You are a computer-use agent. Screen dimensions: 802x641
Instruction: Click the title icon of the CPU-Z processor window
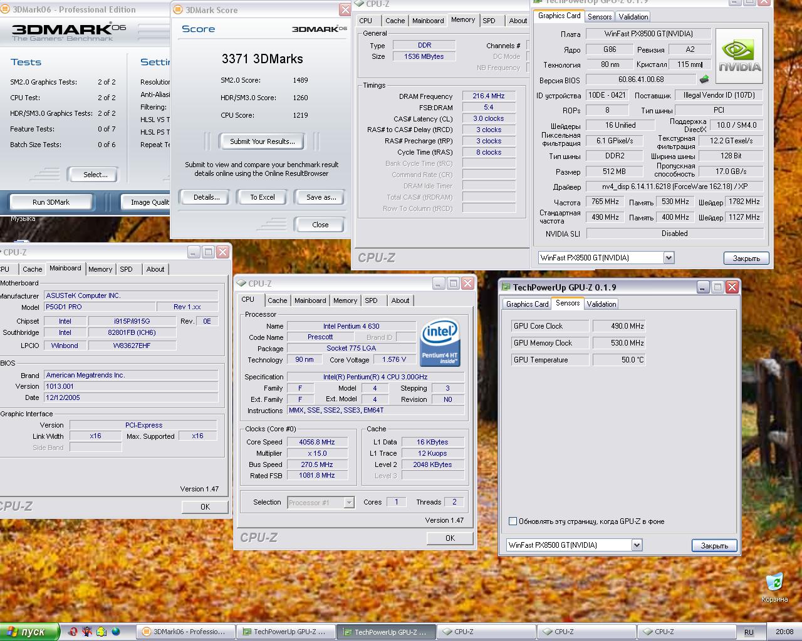tap(241, 283)
